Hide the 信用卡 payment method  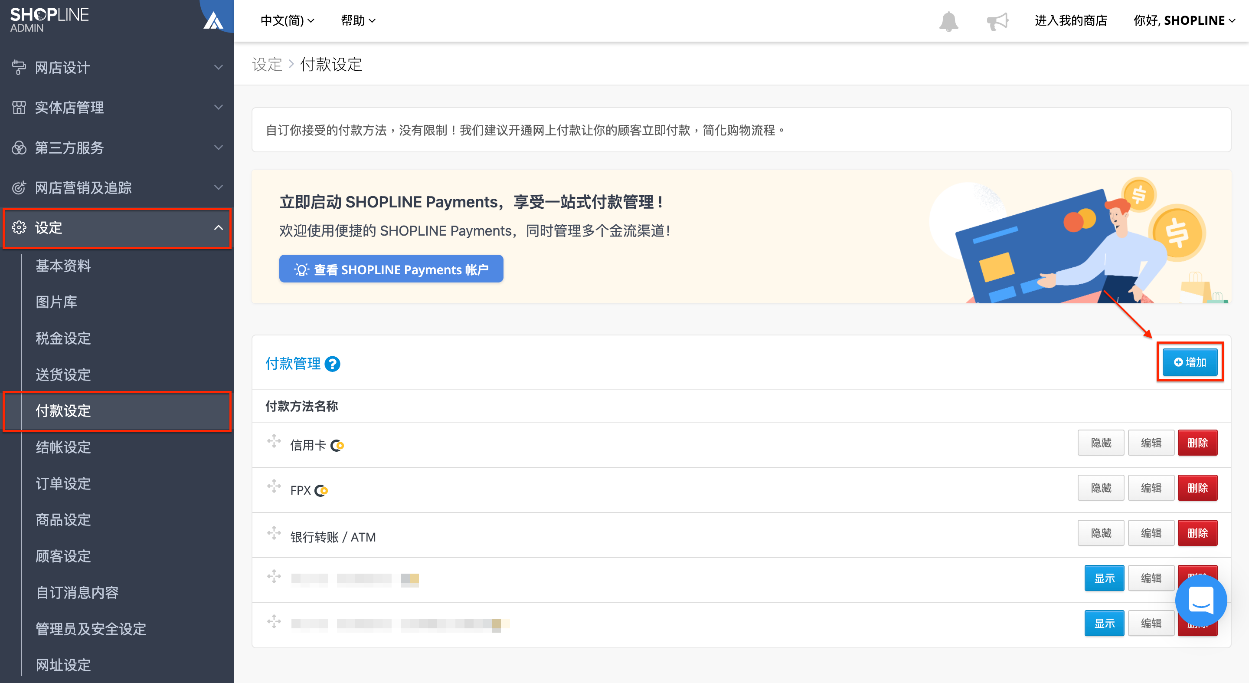click(1101, 443)
